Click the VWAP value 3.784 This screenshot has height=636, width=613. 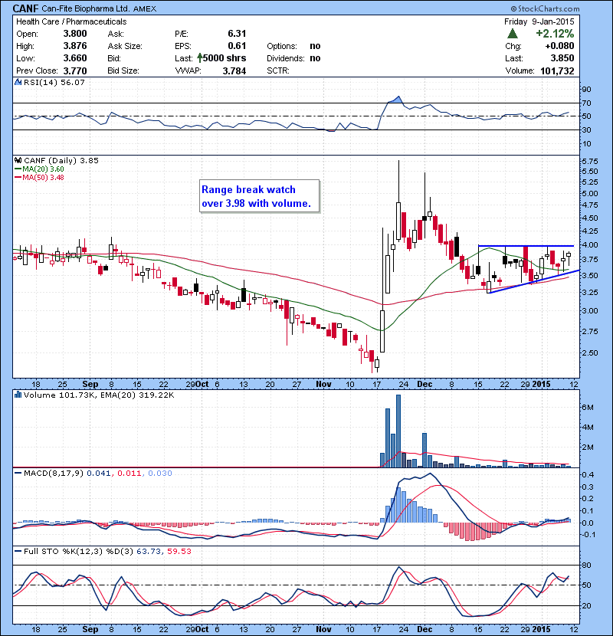(x=234, y=70)
